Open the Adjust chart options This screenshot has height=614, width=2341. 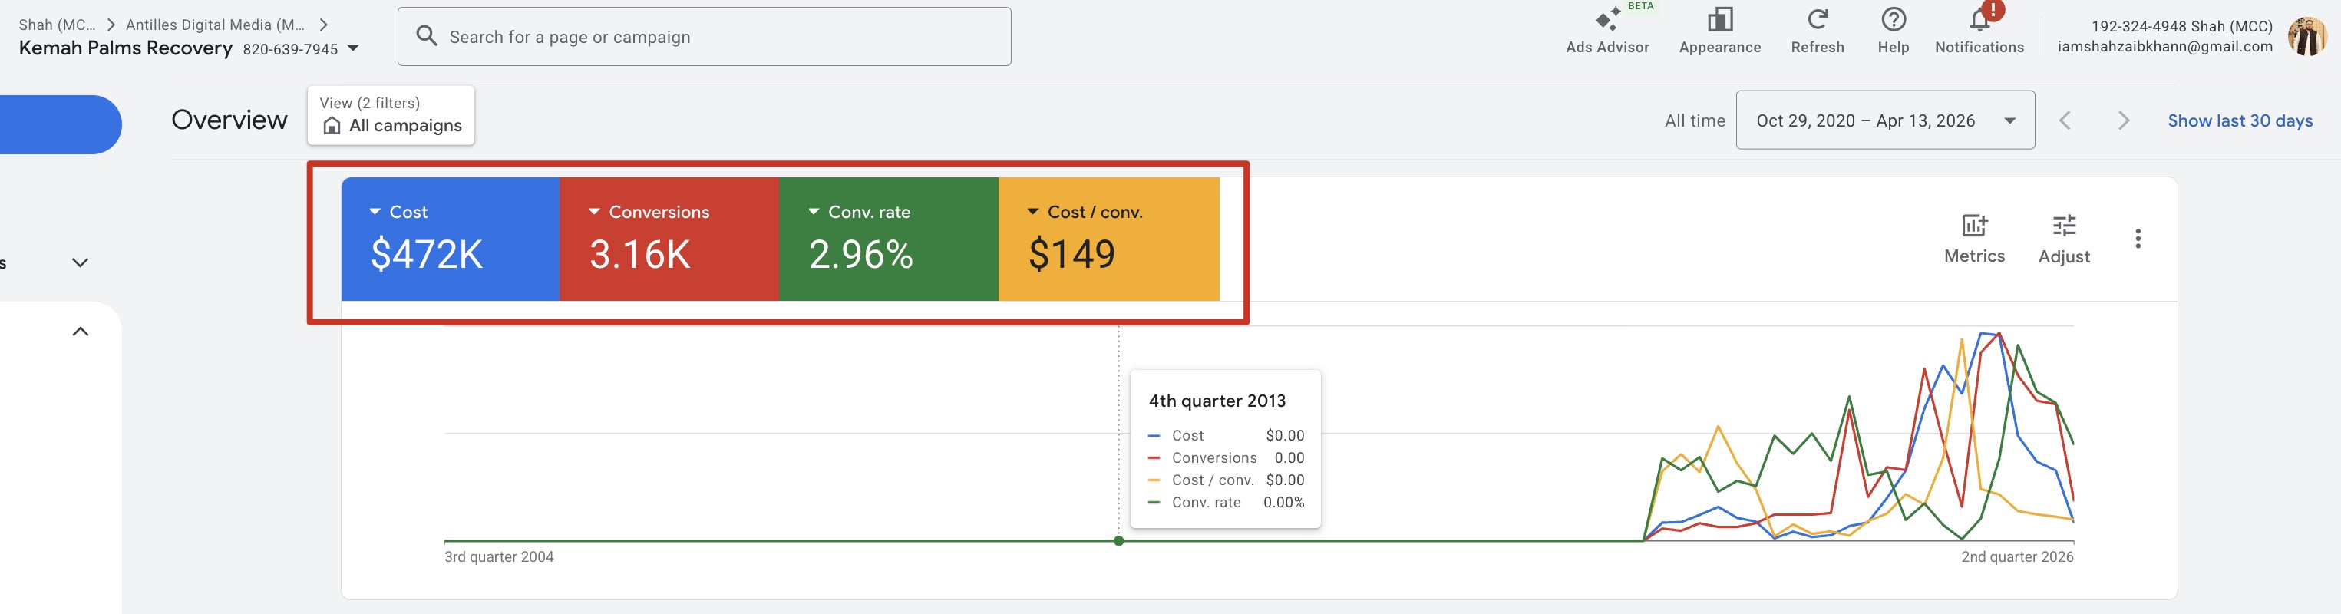click(2064, 239)
